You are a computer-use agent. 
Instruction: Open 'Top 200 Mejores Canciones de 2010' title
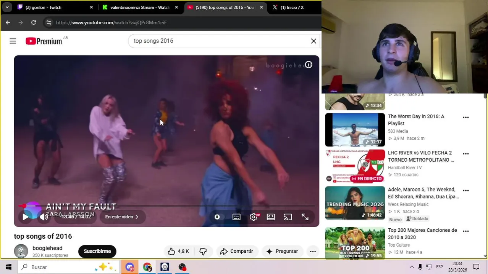point(422,234)
